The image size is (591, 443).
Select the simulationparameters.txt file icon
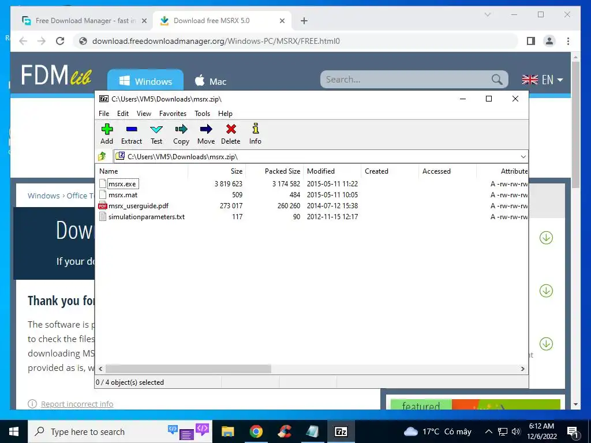pyautogui.click(x=103, y=217)
